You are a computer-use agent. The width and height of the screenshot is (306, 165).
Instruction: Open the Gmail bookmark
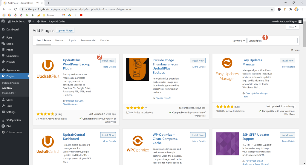coord(64,15)
